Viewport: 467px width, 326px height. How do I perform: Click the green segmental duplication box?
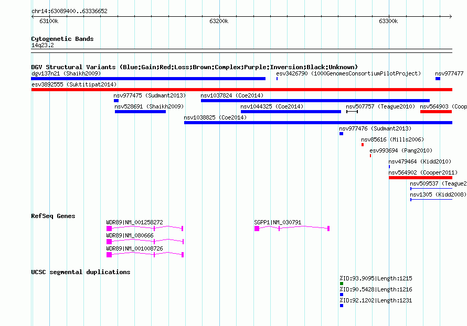342,284
